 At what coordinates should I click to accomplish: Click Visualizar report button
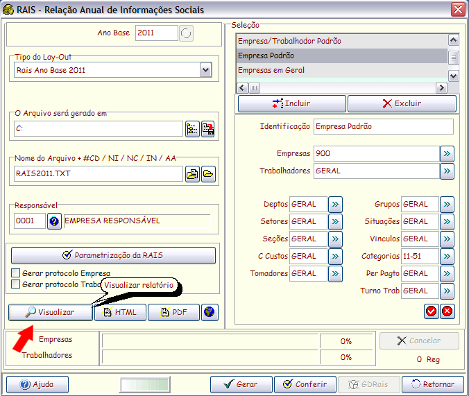(x=51, y=312)
